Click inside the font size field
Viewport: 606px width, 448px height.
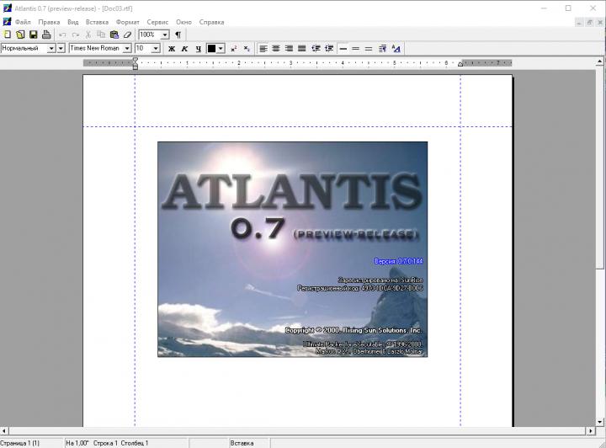tap(143, 48)
